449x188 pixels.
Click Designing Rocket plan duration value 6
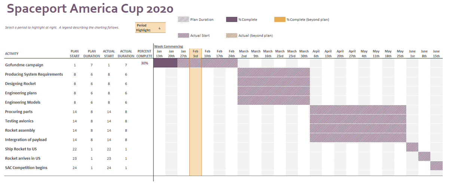pos(92,84)
